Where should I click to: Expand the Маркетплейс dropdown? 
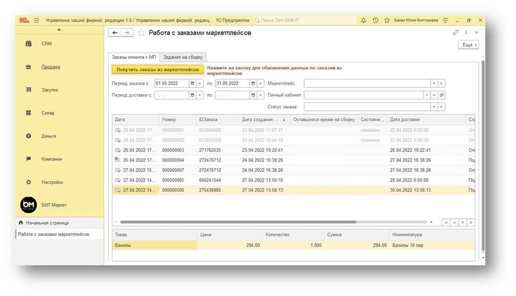click(x=434, y=84)
